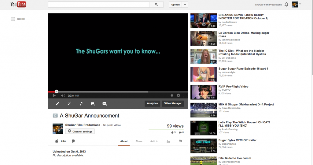Open Milk & Shugar Drift Project thumbnail
This screenshot has height=165, width=313.
coord(203,110)
